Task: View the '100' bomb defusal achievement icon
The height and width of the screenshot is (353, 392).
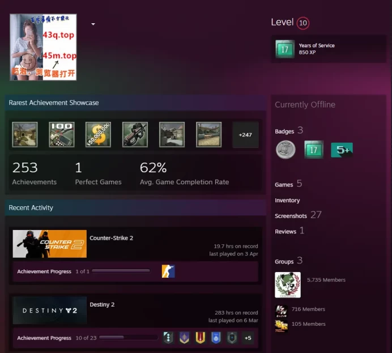Action: (x=62, y=134)
